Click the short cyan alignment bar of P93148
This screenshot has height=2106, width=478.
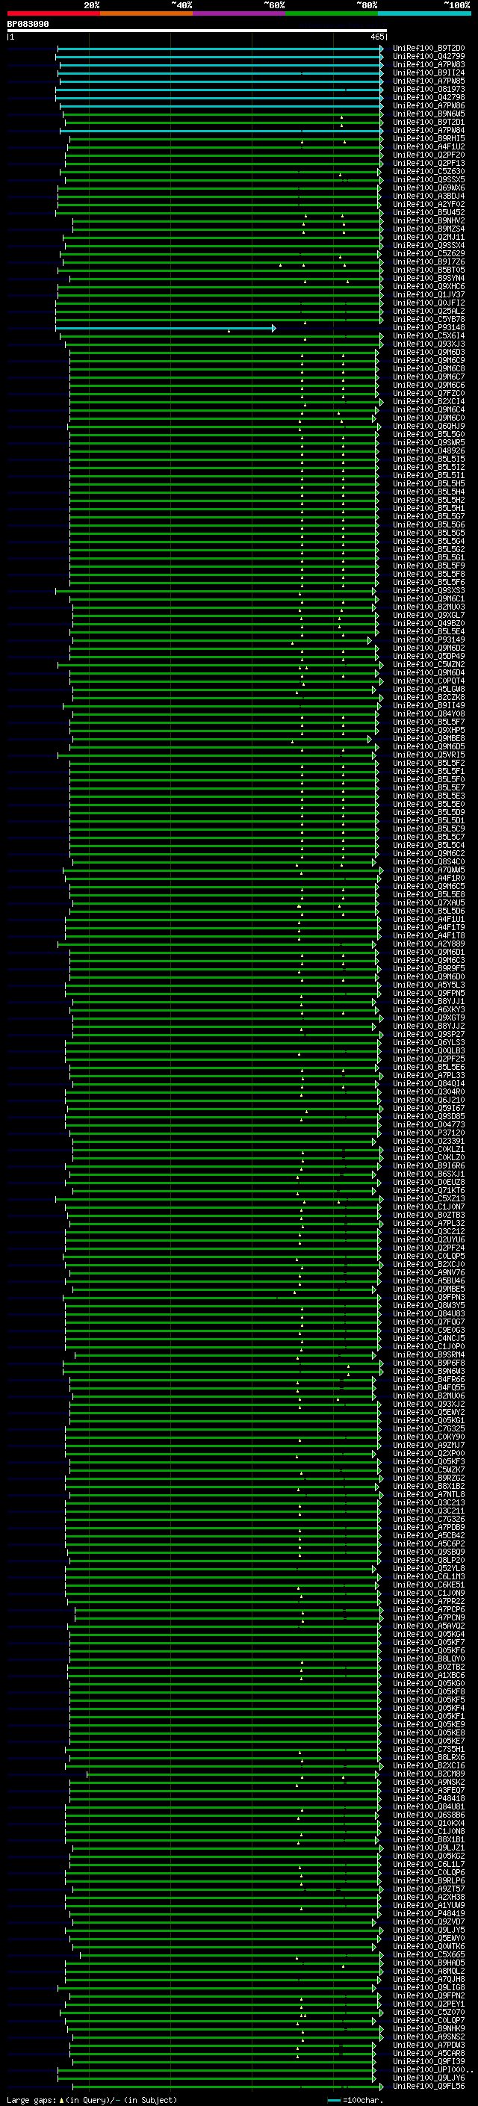pyautogui.click(x=166, y=329)
